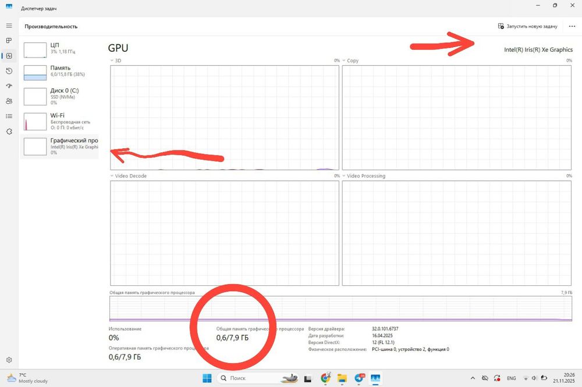Open the hamburger navigation menu
Screen dimensions: 582x387
click(9, 26)
